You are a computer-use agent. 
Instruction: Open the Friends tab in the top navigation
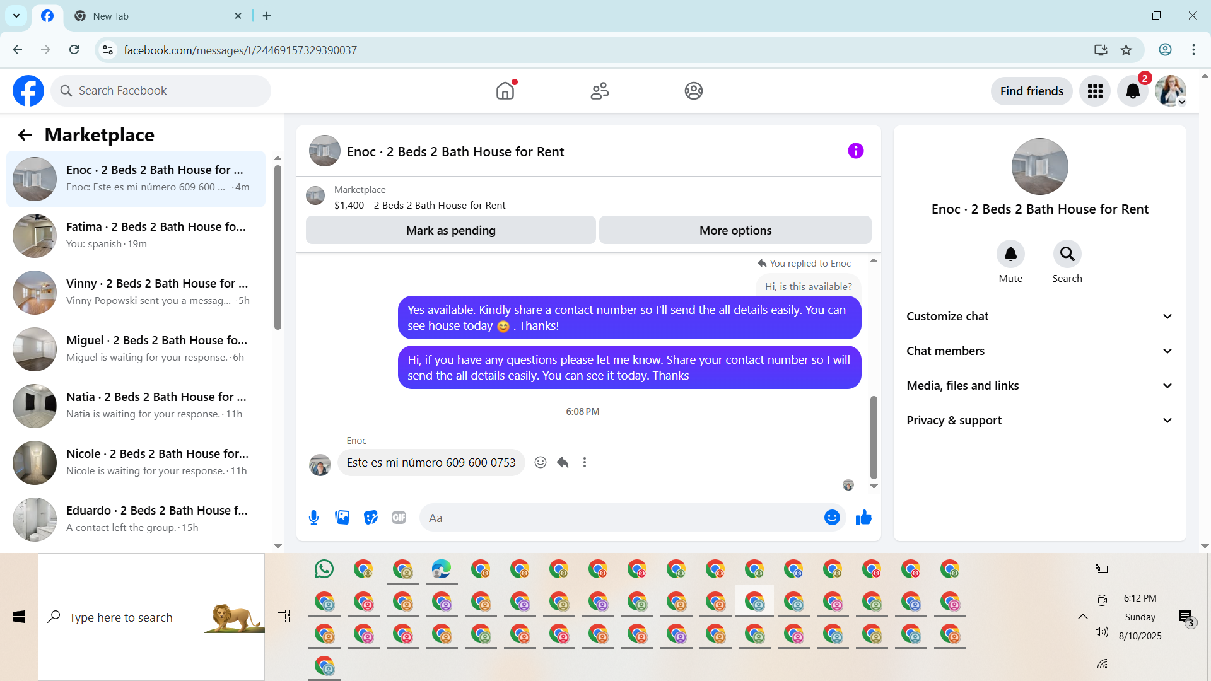pyautogui.click(x=599, y=91)
